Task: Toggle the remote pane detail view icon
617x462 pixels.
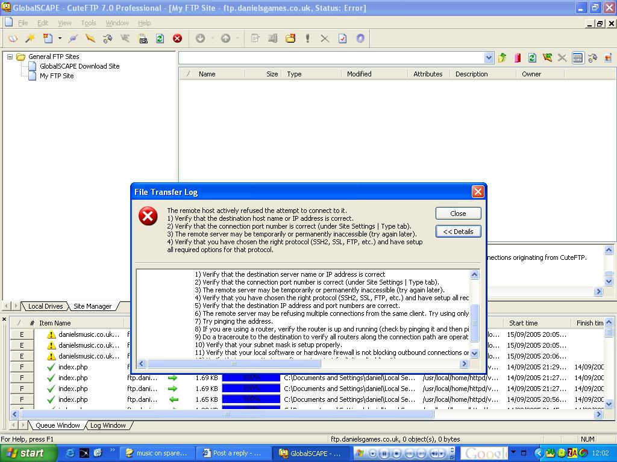Action: coord(578,58)
